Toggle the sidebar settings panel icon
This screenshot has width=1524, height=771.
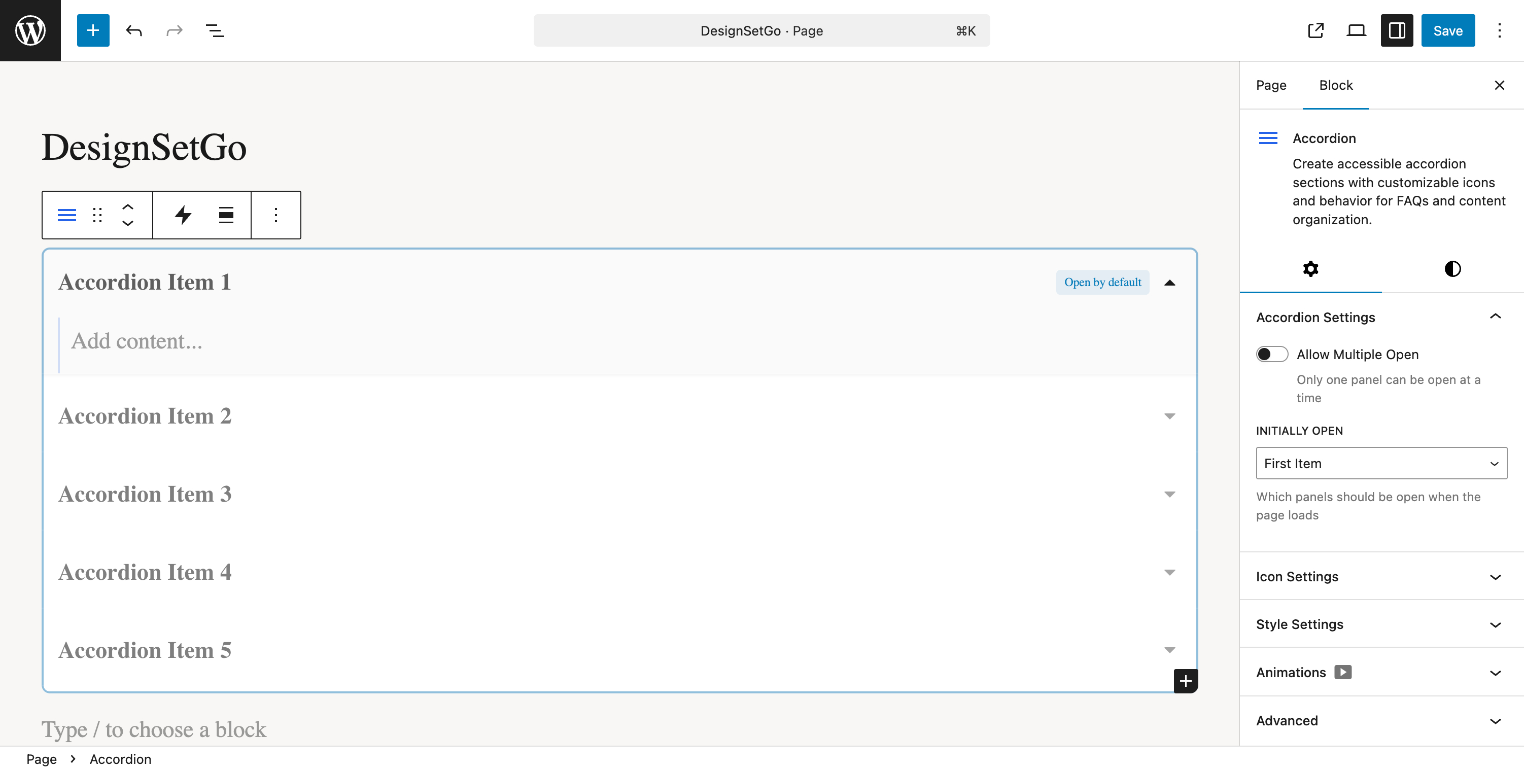tap(1397, 30)
